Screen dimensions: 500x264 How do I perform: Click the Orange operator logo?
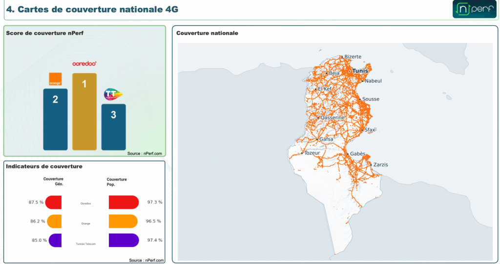point(55,79)
